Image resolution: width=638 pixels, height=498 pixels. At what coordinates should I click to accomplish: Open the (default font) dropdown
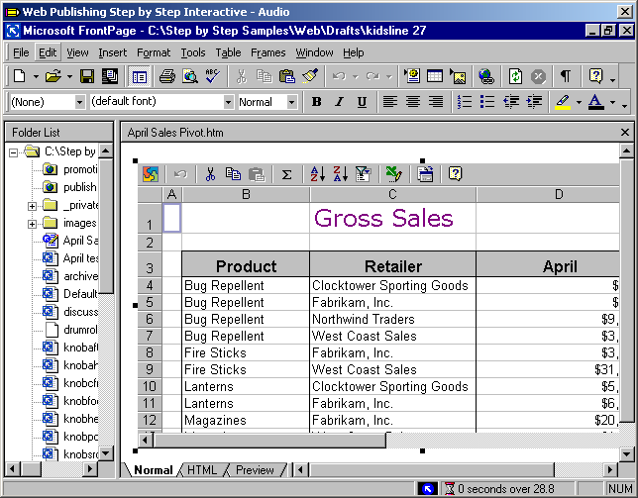point(229,102)
